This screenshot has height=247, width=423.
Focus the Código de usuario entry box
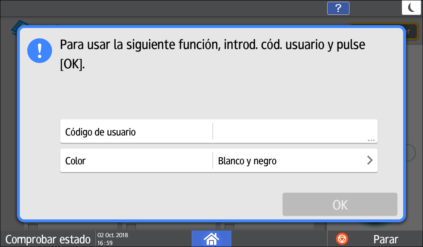(289, 132)
